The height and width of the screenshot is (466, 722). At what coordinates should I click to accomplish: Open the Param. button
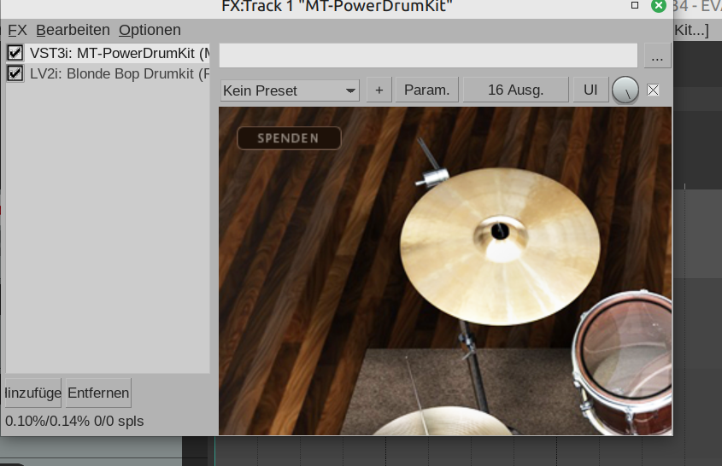point(427,90)
